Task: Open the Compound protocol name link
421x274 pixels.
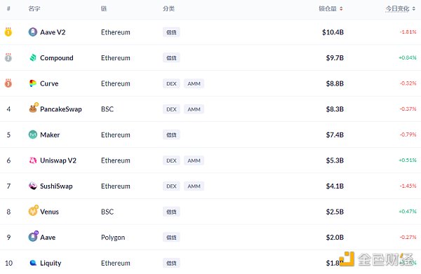Action: click(57, 58)
